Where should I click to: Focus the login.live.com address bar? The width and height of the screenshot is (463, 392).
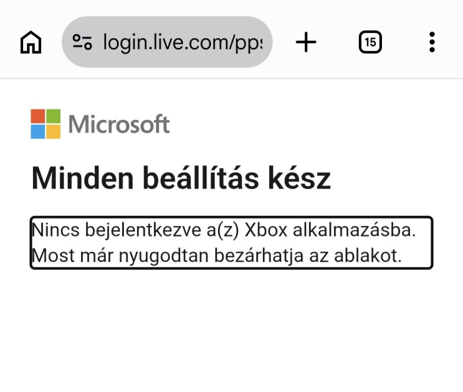(167, 42)
